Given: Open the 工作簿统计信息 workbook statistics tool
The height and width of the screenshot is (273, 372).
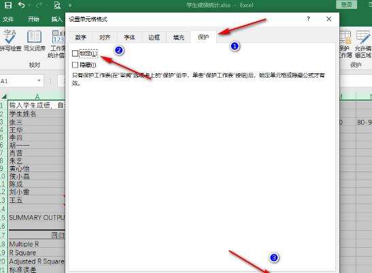Looking at the screenshot, I should click(x=56, y=44).
